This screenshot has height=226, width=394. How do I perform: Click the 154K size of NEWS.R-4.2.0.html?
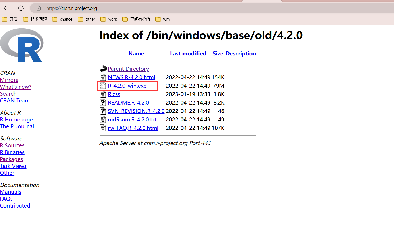tap(218, 77)
